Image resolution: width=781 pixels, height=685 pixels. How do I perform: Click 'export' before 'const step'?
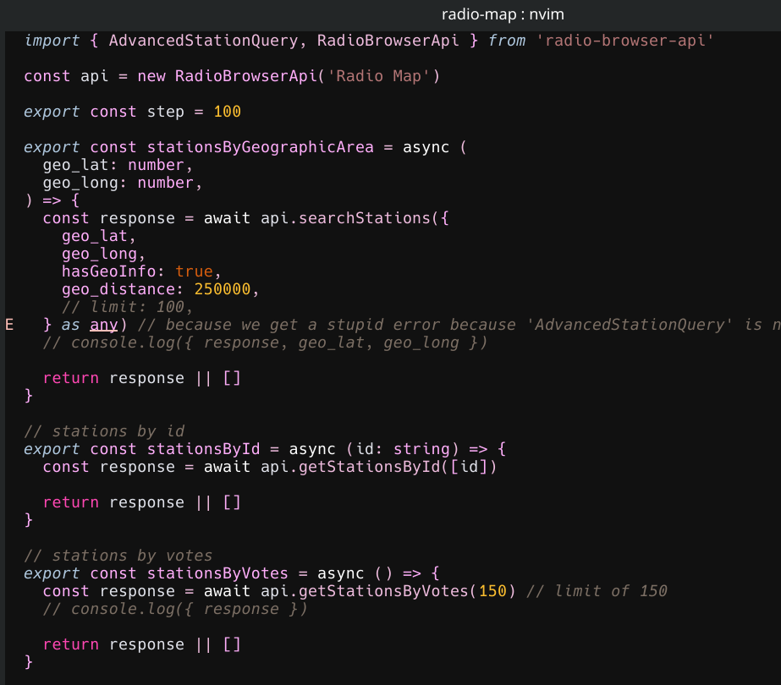[x=52, y=112]
